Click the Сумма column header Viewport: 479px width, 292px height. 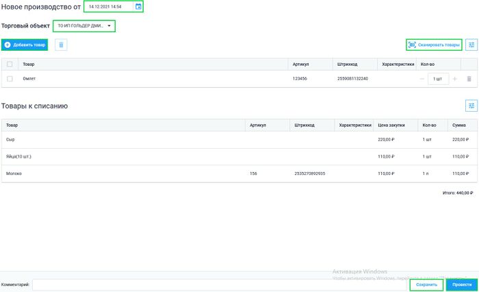tap(458, 125)
